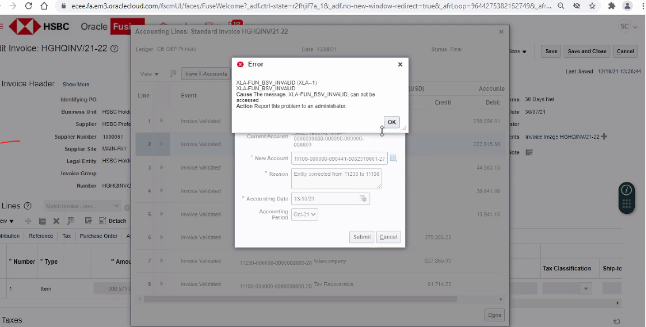Click the View T-Accounts button
This screenshot has height=327, width=646.
tap(206, 74)
